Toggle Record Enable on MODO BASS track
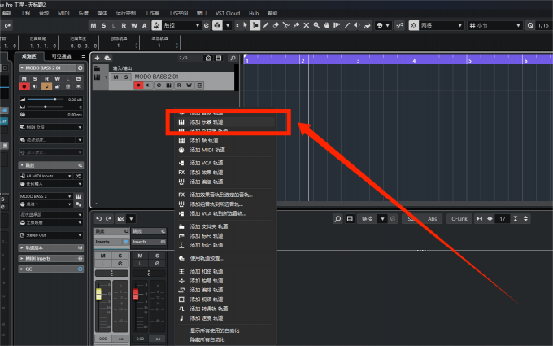Screen dimensions: 553x346 138,85
